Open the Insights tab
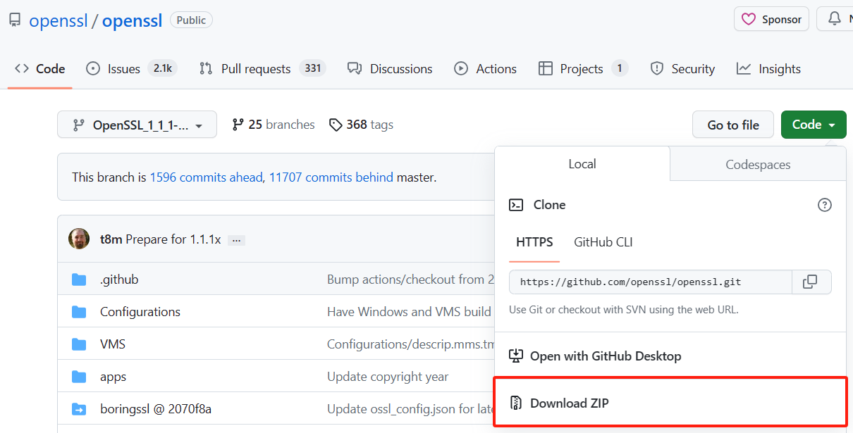Image resolution: width=853 pixels, height=433 pixels. point(768,68)
